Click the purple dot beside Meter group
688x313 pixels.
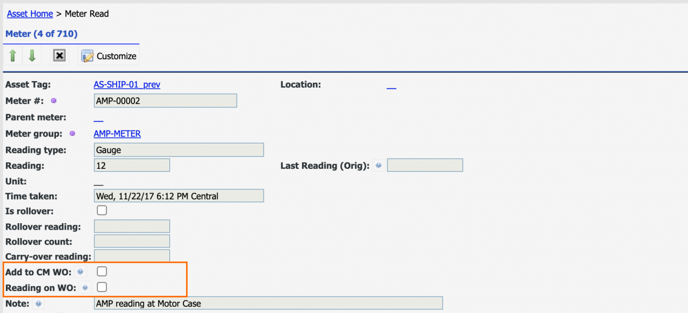pos(72,133)
